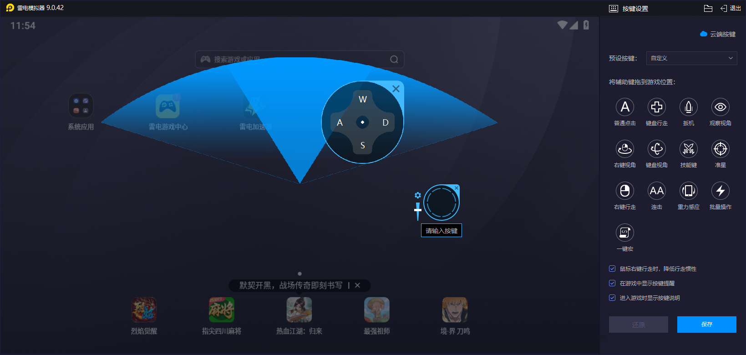746x355 pixels.
Task: Open the gear settings beside the tap key
Action: coord(418,195)
